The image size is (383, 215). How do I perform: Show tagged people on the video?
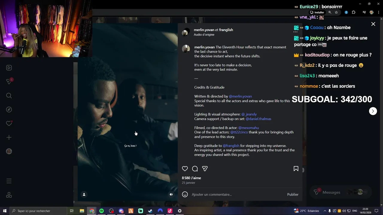point(84,194)
